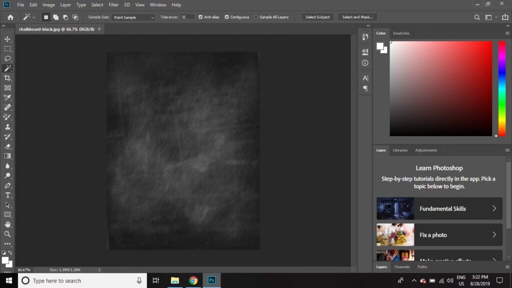Select the Move tool

click(x=7, y=39)
